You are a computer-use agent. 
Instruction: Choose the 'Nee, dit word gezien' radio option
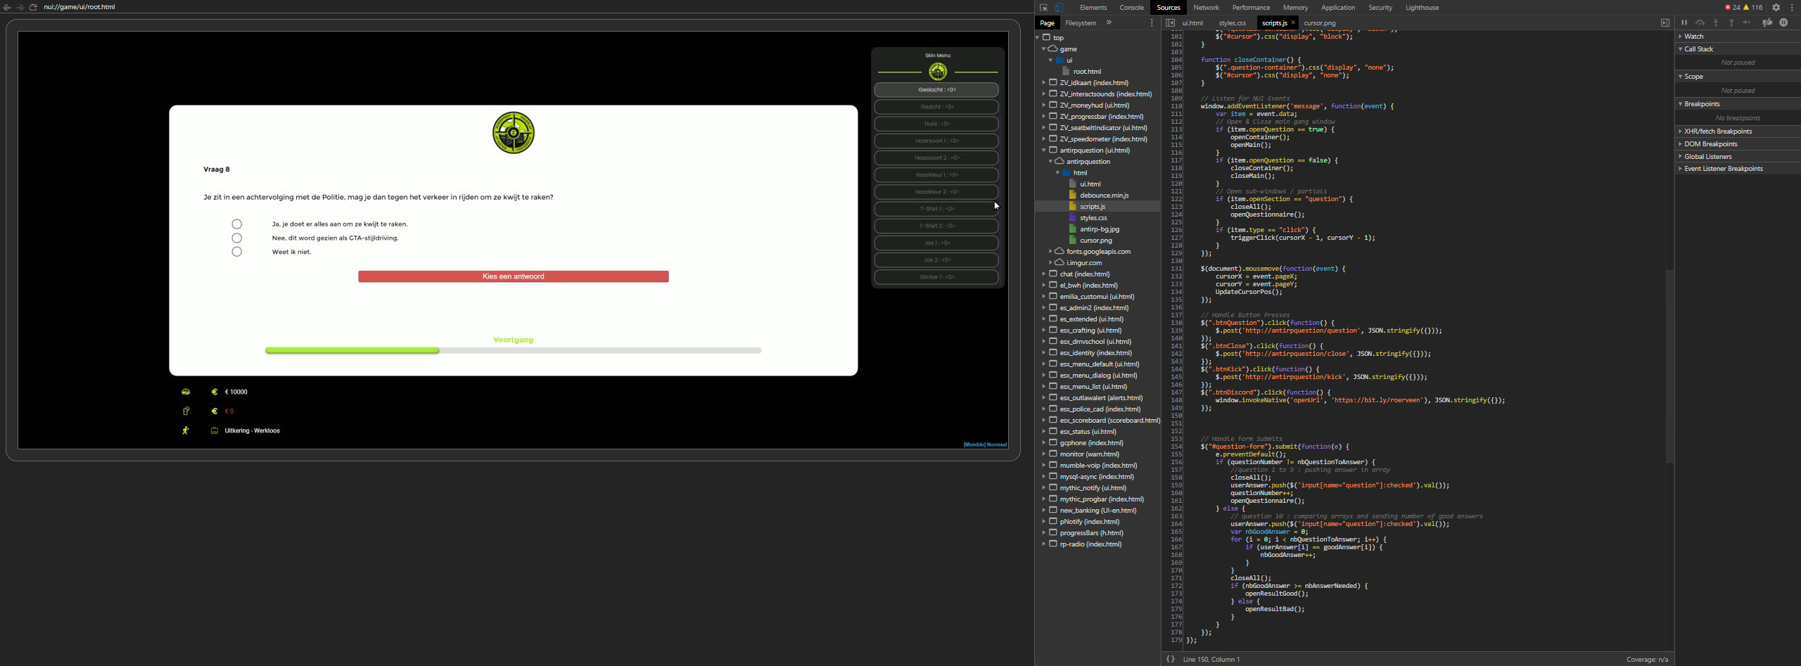(x=237, y=238)
